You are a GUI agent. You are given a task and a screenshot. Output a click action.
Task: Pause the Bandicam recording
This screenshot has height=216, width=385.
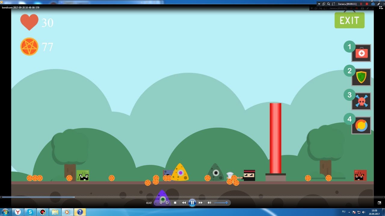click(361, 4)
